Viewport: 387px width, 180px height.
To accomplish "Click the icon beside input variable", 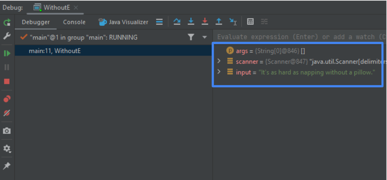I will (230, 72).
